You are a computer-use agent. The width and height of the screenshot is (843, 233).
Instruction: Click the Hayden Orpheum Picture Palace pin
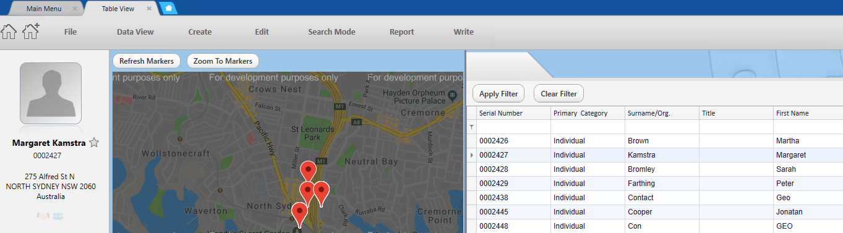tap(453, 95)
